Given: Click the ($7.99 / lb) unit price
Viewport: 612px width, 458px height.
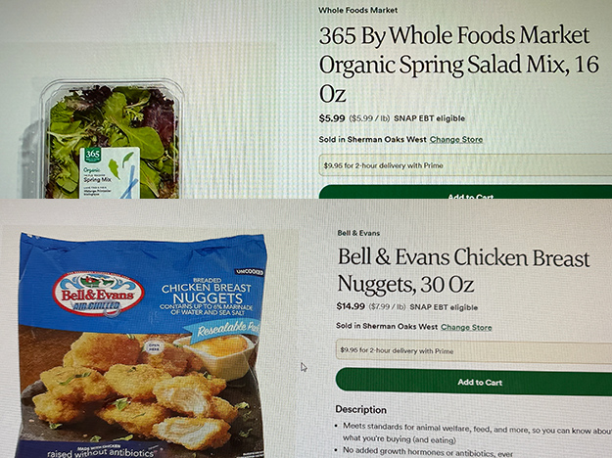Looking at the screenshot, I should [x=387, y=307].
